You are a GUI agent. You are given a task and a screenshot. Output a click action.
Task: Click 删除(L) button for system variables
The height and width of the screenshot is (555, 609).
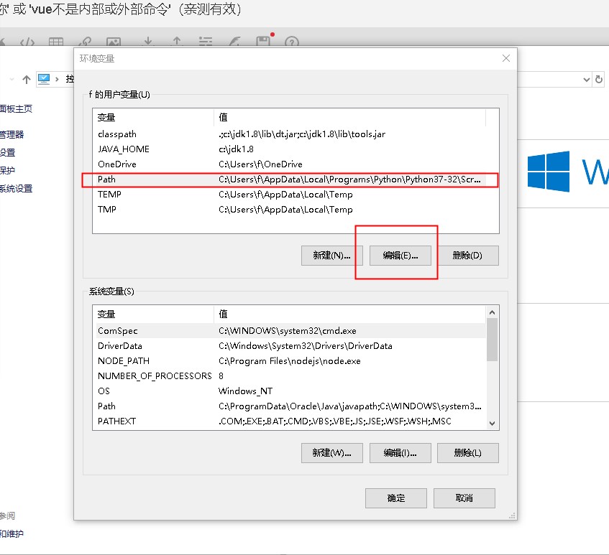pos(467,453)
